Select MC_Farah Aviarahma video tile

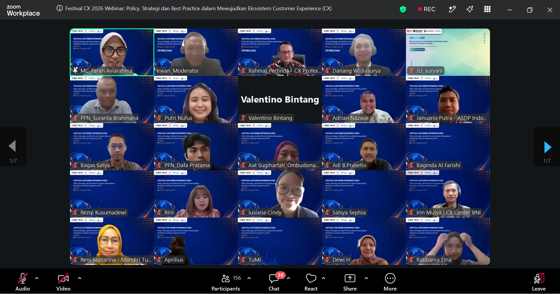[x=112, y=52]
